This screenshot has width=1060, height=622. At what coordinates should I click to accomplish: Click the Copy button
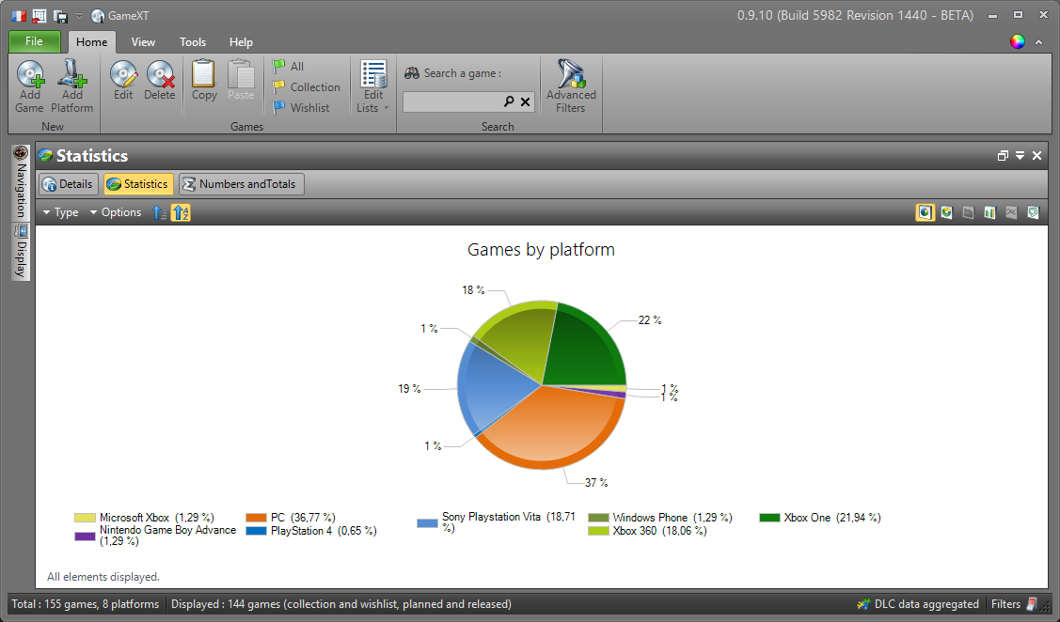point(204,81)
